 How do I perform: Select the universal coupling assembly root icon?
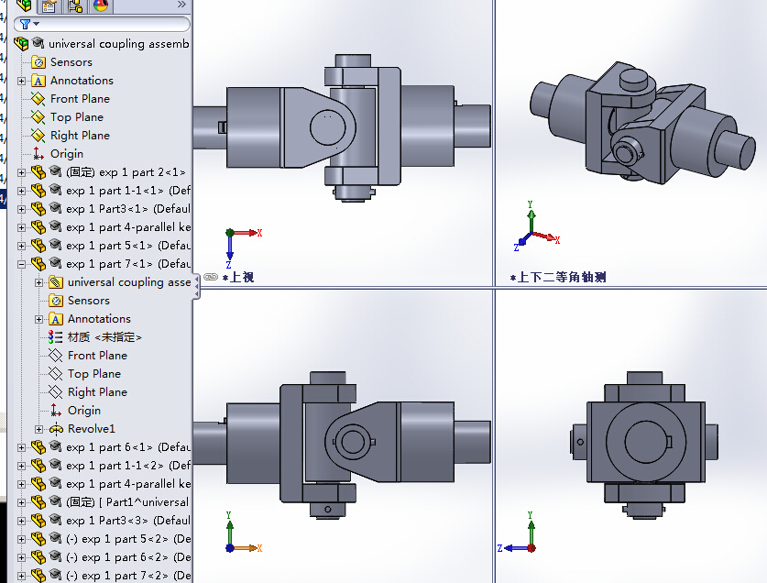tap(21, 44)
